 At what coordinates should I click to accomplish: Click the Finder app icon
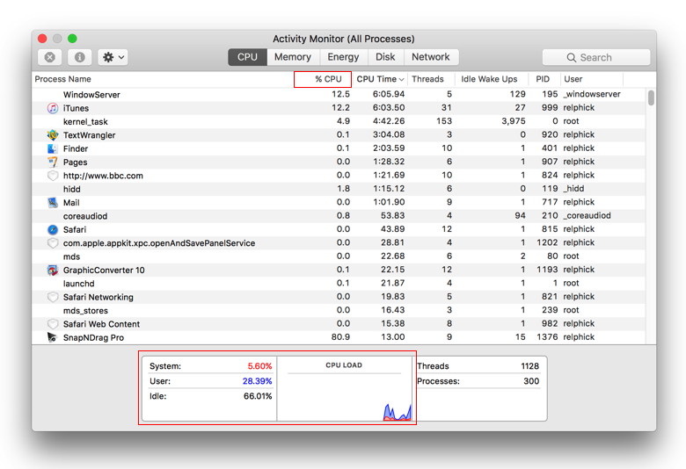(x=53, y=148)
